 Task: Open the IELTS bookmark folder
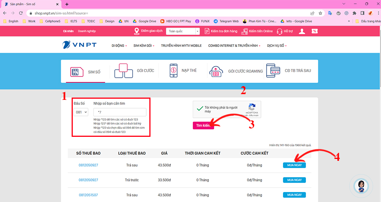(71, 21)
